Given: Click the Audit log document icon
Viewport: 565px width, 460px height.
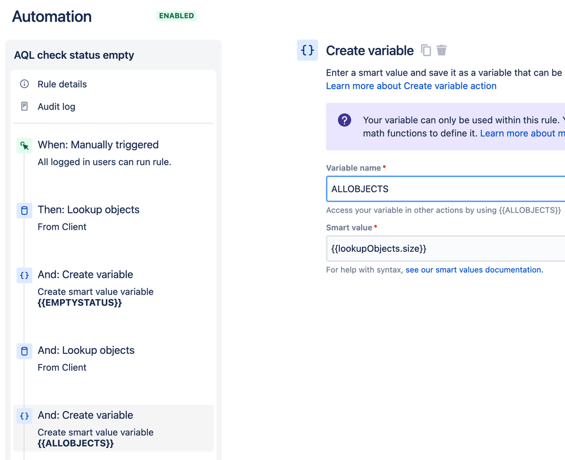Looking at the screenshot, I should (23, 106).
